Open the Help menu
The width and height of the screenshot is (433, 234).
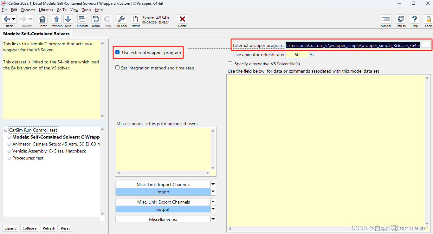tap(99, 10)
